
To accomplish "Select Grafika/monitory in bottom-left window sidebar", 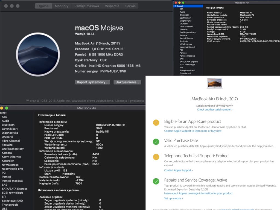I will [13, 149].
